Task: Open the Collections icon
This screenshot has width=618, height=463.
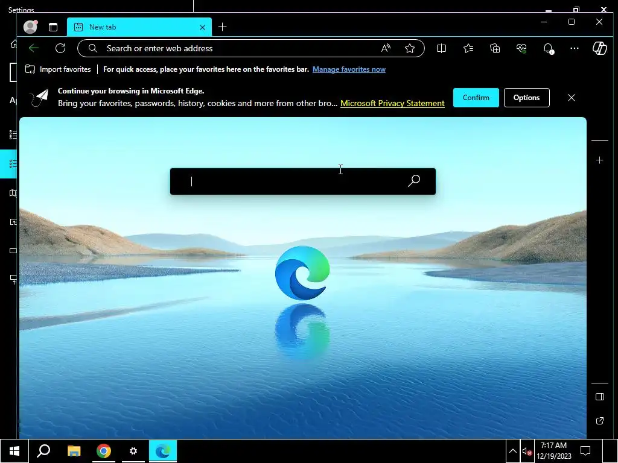Action: 495,48
